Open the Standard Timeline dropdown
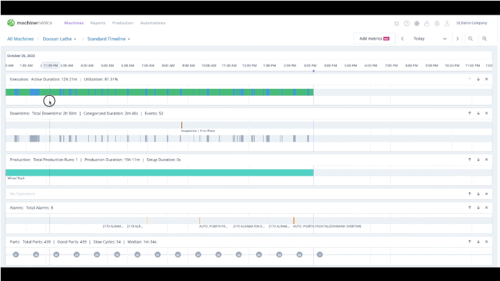The width and height of the screenshot is (500, 281). (109, 39)
